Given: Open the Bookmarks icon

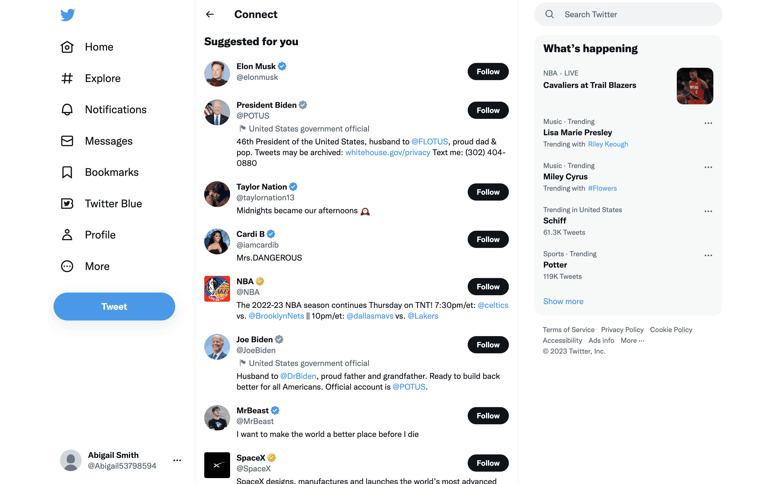Looking at the screenshot, I should (x=67, y=172).
